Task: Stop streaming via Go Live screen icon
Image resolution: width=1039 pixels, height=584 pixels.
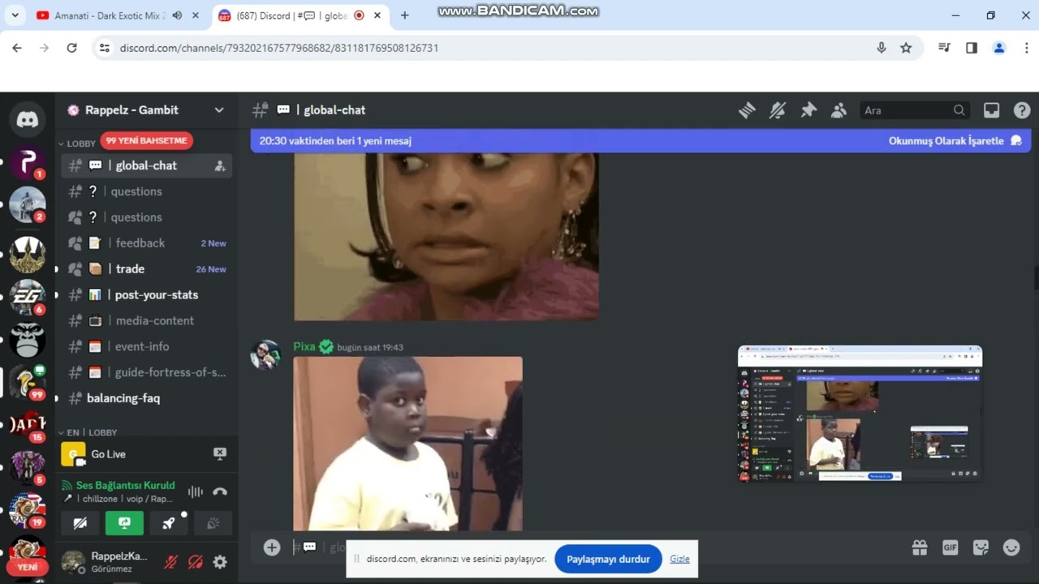Action: coord(219,453)
